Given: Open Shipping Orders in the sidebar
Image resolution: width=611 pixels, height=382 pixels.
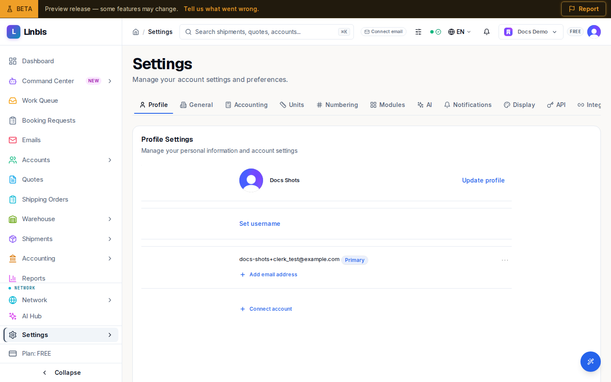Looking at the screenshot, I should coord(61,199).
